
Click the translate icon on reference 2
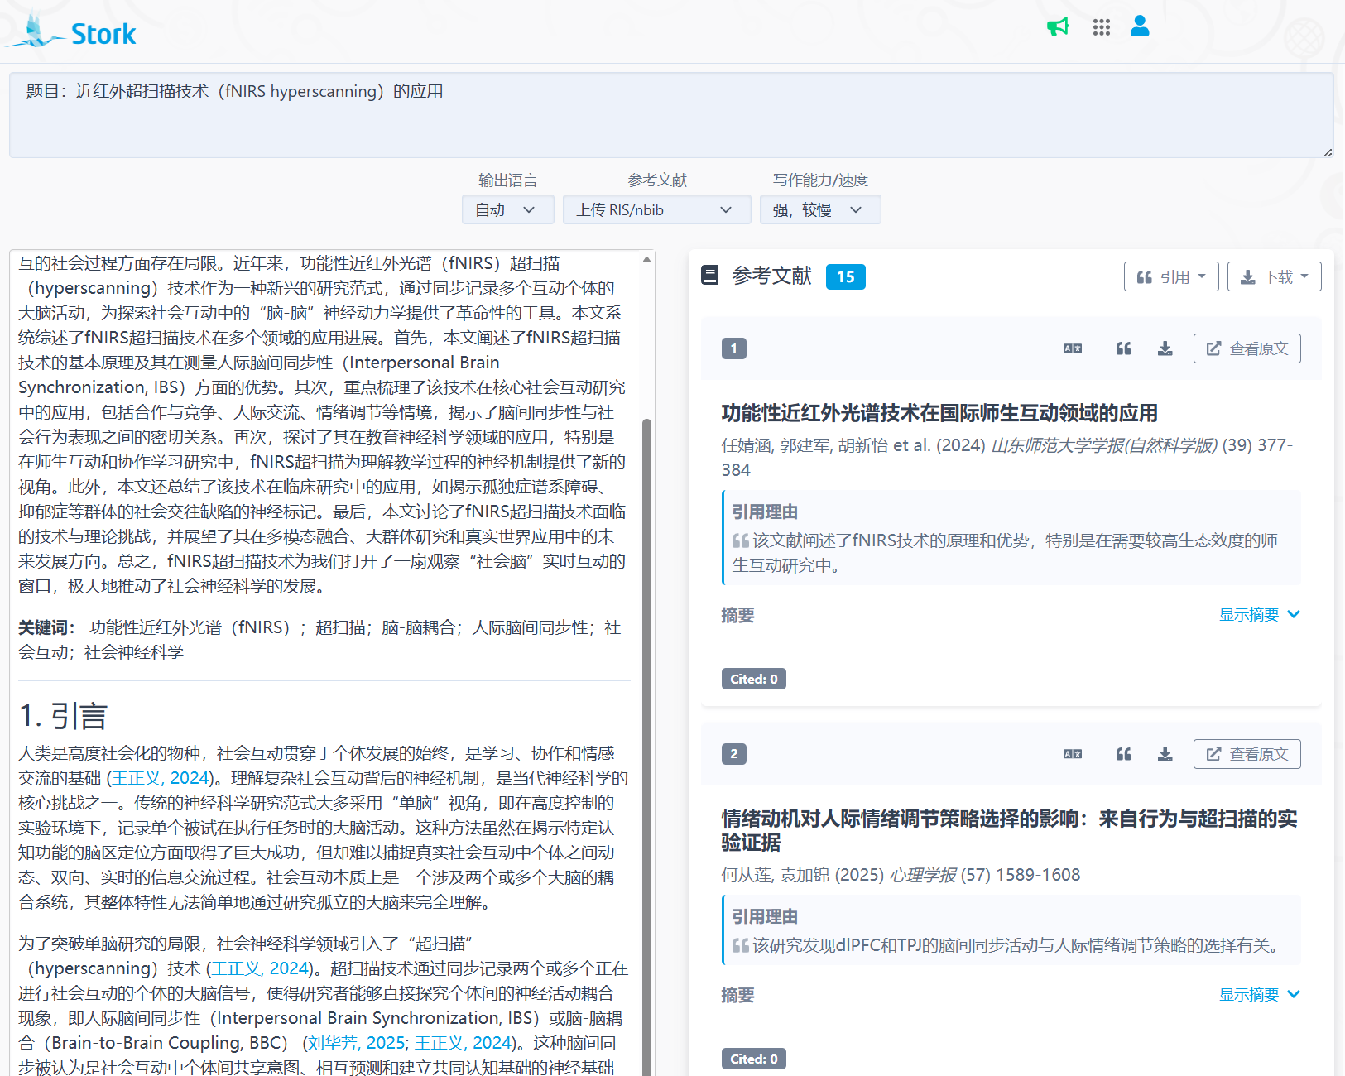[x=1073, y=754]
